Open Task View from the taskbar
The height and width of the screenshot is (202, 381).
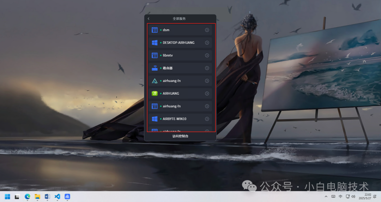pyautogui.click(x=17, y=197)
